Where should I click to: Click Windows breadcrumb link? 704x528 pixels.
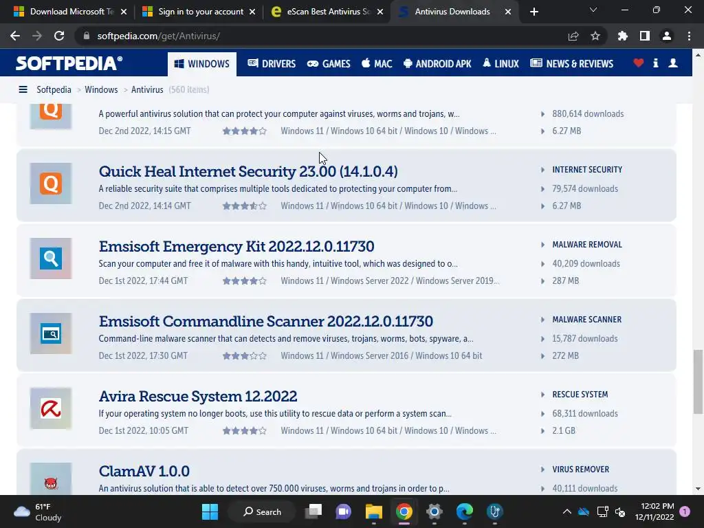pos(101,90)
